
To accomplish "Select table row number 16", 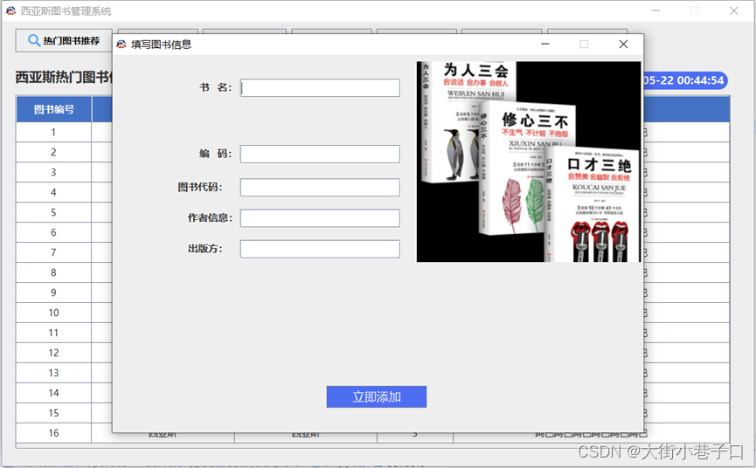I will (53, 433).
